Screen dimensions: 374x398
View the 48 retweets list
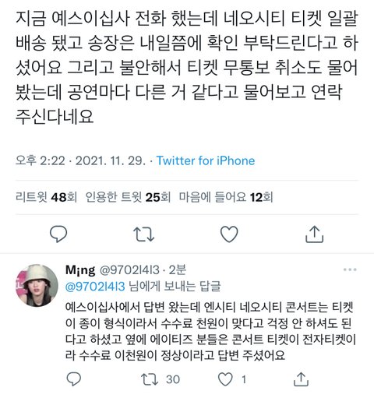pos(46,197)
